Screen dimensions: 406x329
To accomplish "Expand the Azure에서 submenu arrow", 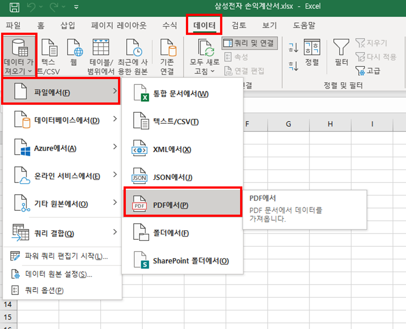I will [x=115, y=147].
